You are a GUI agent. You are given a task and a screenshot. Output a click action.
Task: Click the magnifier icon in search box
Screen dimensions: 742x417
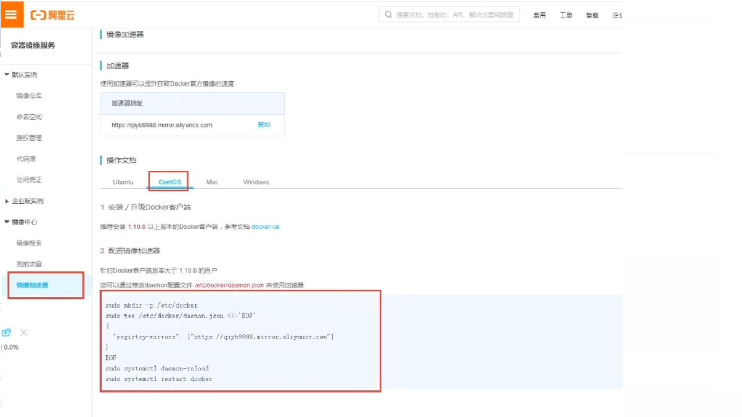pyautogui.click(x=389, y=14)
